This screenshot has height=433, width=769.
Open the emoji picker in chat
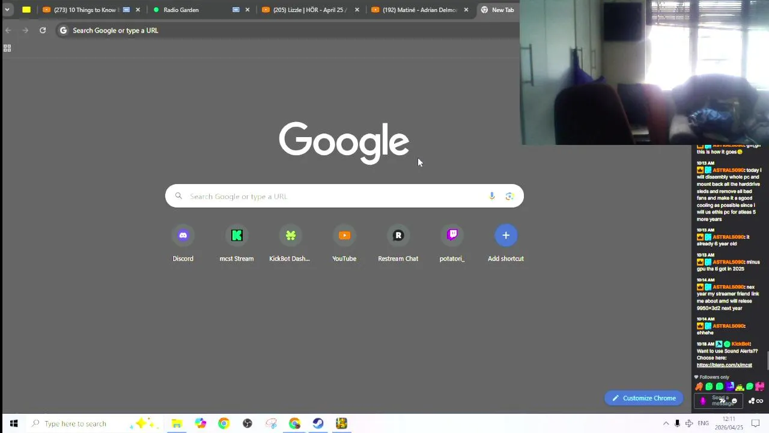click(x=734, y=401)
